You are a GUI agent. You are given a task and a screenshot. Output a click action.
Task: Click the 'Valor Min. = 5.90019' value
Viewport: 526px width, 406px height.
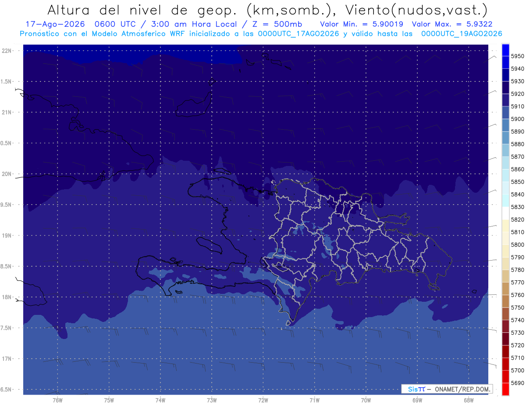(x=362, y=24)
